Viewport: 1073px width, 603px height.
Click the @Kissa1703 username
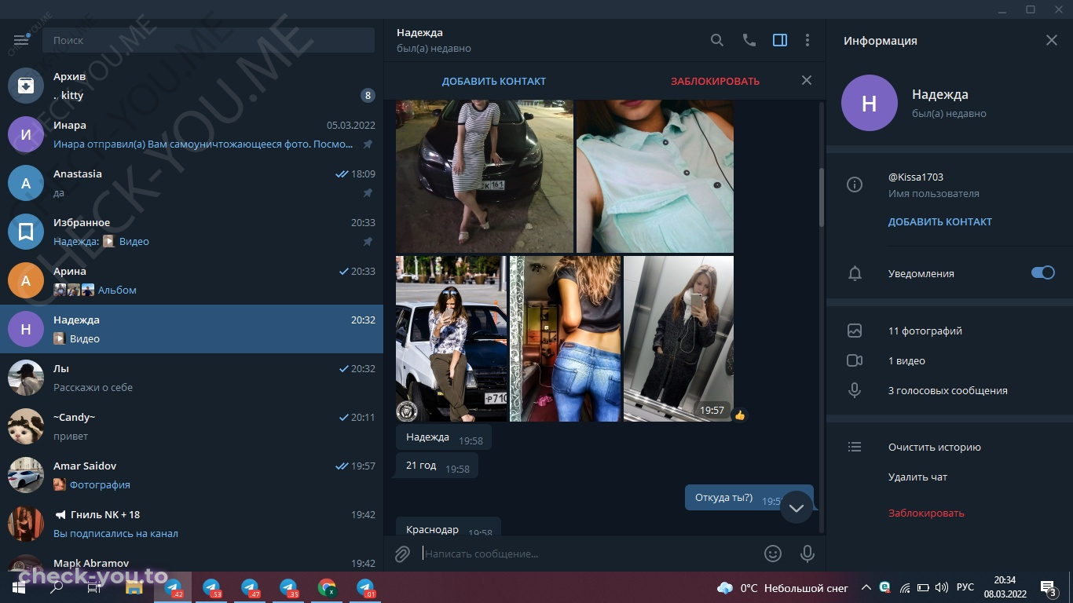tap(916, 177)
